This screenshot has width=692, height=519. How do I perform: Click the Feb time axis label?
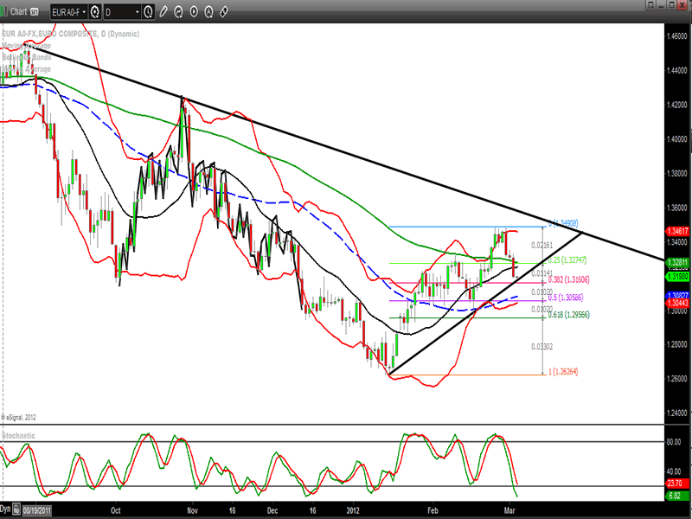[433, 510]
